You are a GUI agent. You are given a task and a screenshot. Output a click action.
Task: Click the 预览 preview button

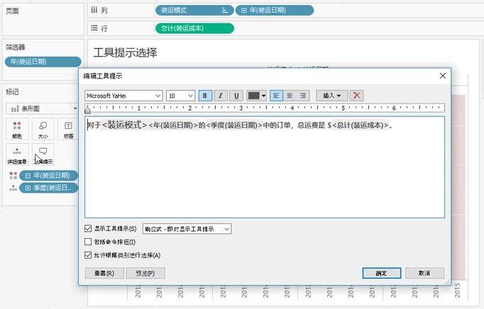click(x=144, y=273)
